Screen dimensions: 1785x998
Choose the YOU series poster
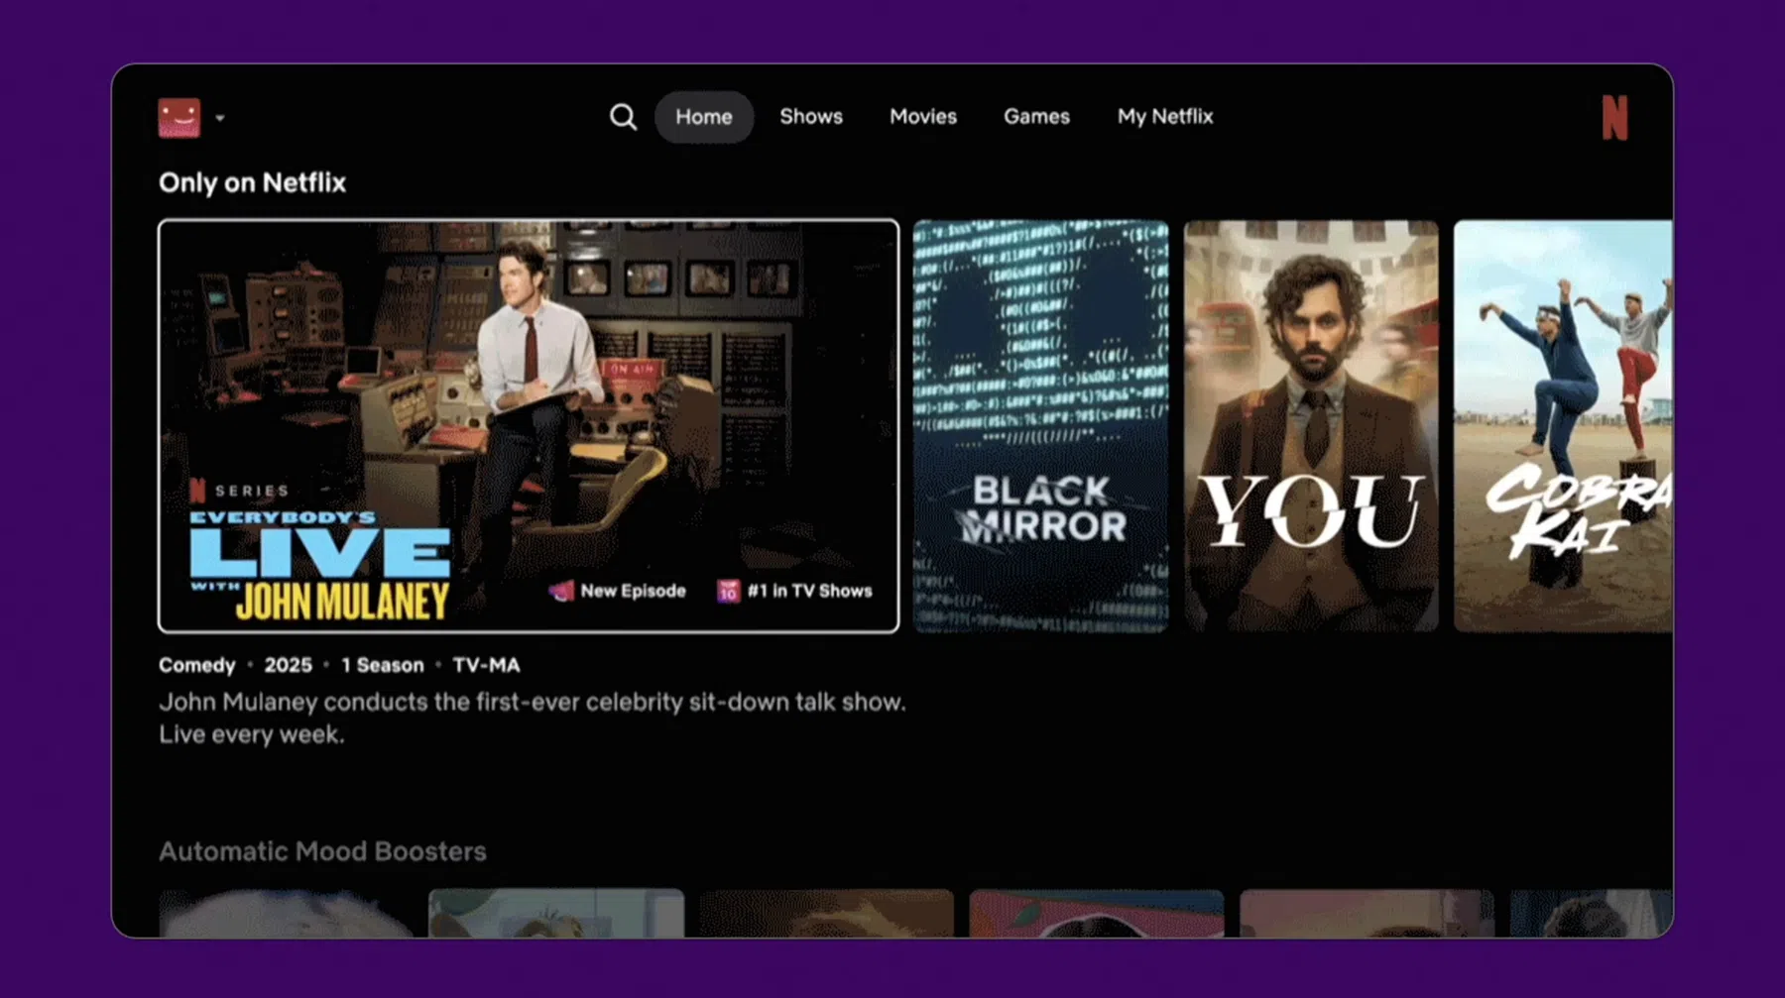tap(1311, 426)
